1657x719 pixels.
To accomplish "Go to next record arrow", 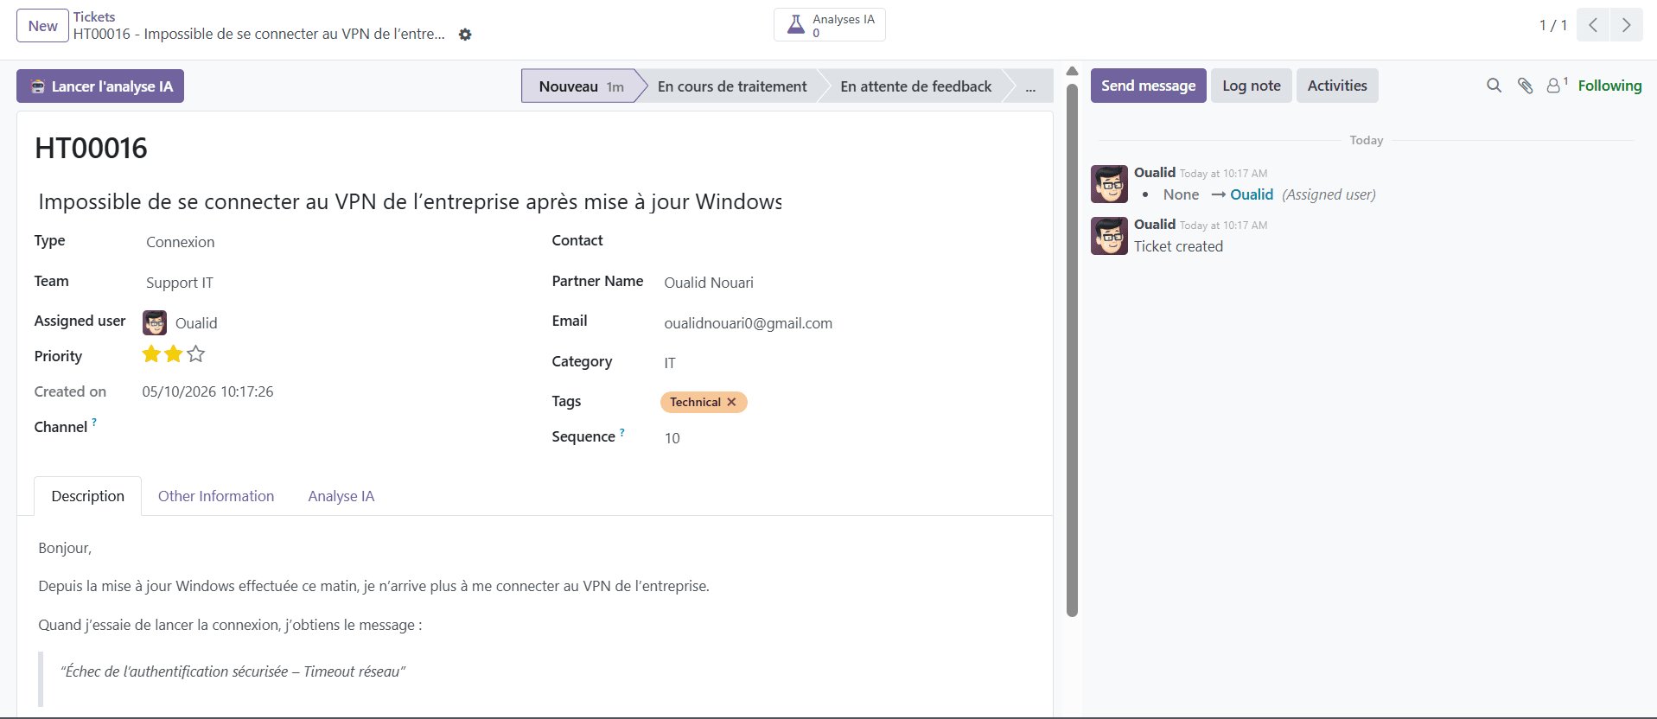I will [x=1626, y=25].
